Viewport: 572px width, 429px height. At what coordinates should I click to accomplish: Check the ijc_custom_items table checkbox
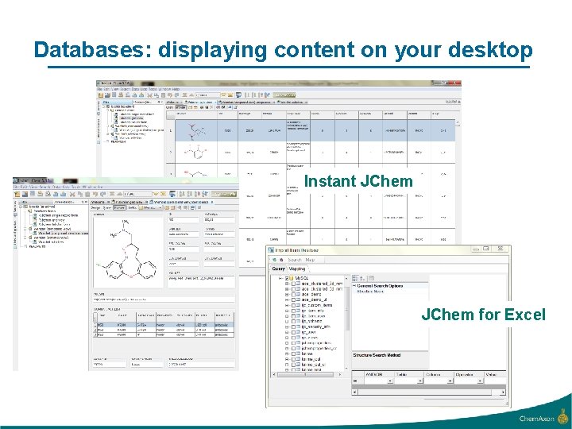tap(294, 305)
